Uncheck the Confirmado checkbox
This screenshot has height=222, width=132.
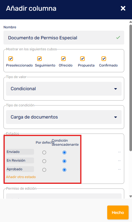[104, 59]
